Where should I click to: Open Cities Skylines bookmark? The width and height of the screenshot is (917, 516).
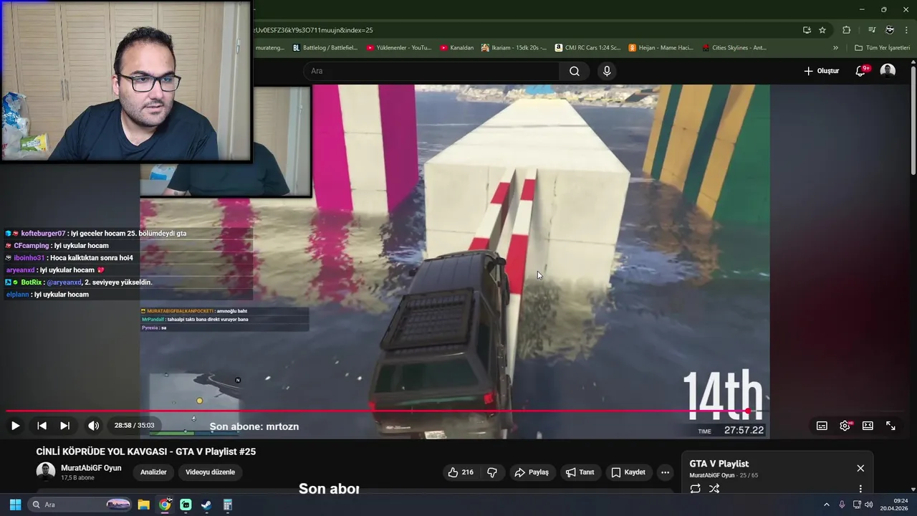click(x=734, y=48)
